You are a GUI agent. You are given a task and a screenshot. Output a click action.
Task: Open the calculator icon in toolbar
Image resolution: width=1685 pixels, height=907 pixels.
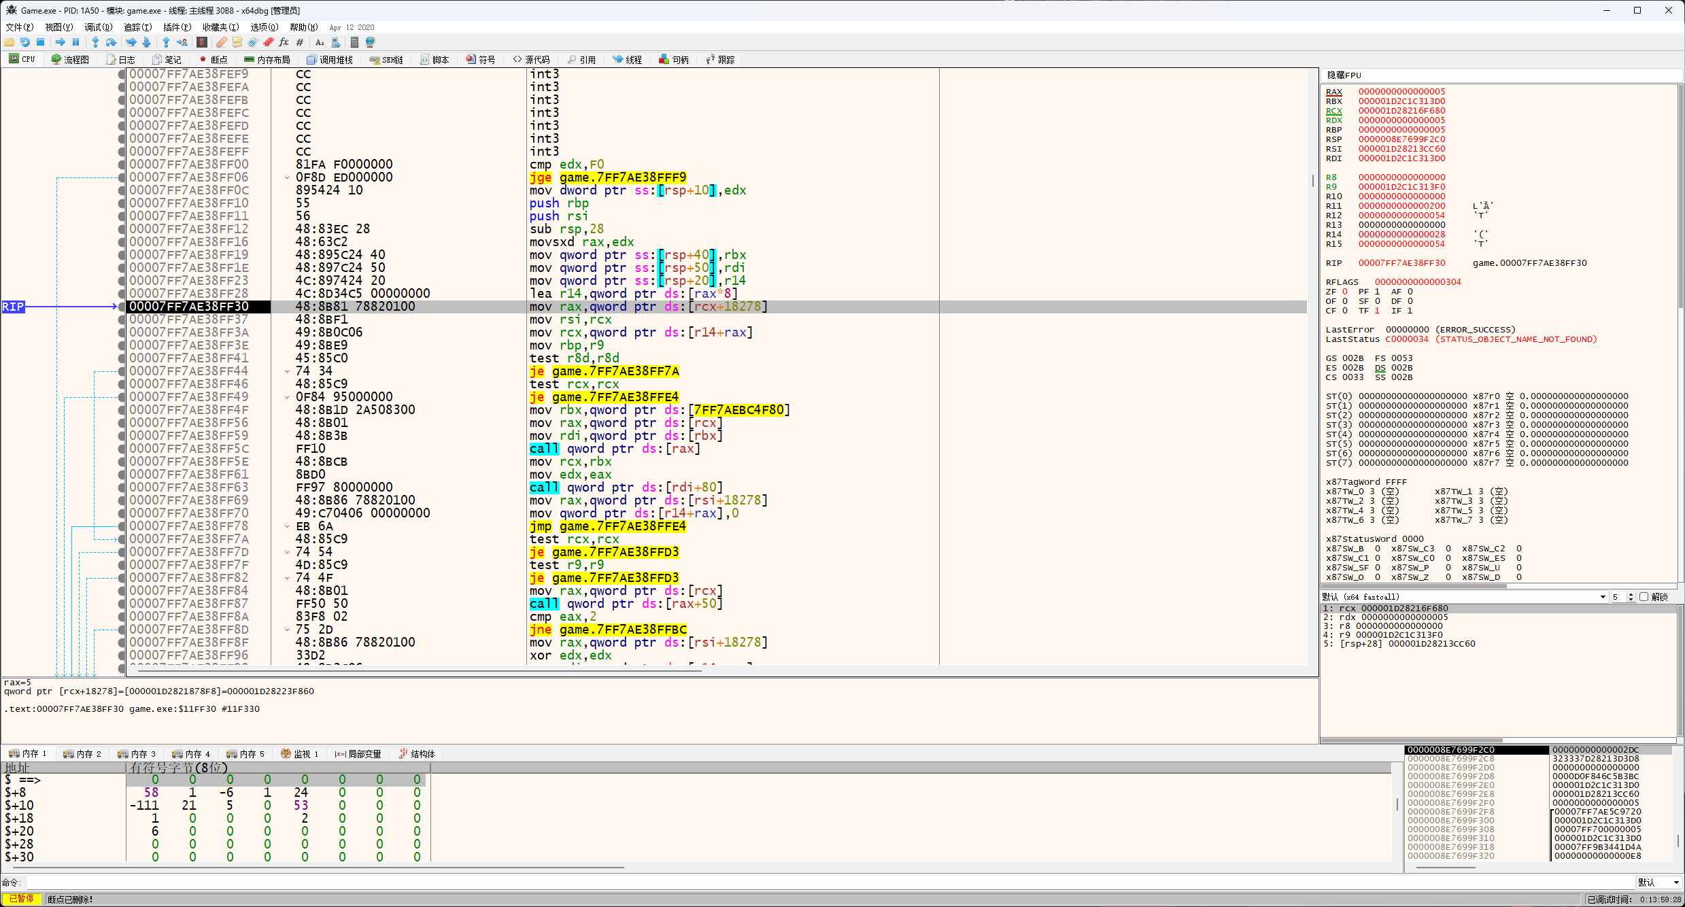tap(354, 42)
